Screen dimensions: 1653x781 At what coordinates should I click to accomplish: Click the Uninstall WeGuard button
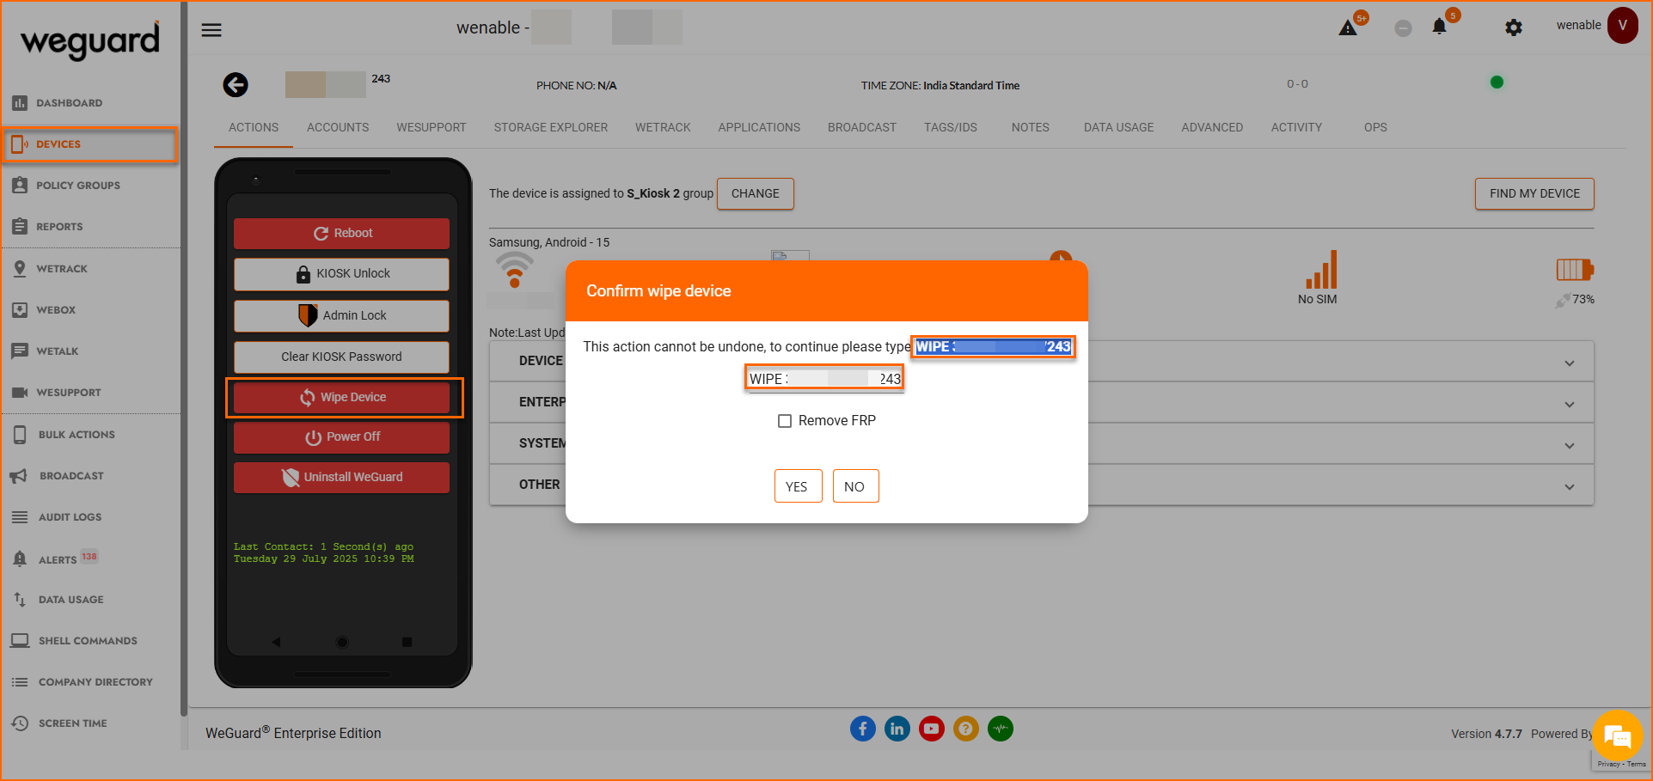coord(341,477)
